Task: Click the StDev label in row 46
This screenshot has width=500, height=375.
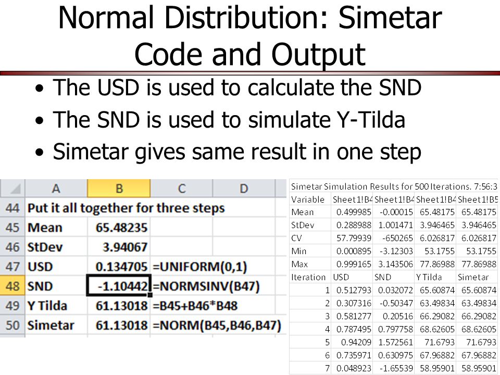Action: 45,247
